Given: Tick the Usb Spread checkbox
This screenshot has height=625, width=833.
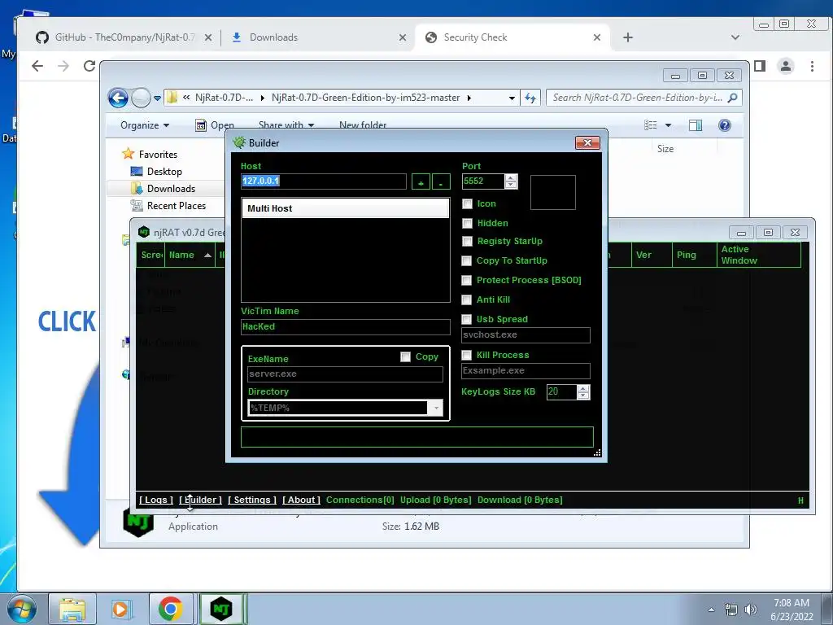Looking at the screenshot, I should coord(466,319).
